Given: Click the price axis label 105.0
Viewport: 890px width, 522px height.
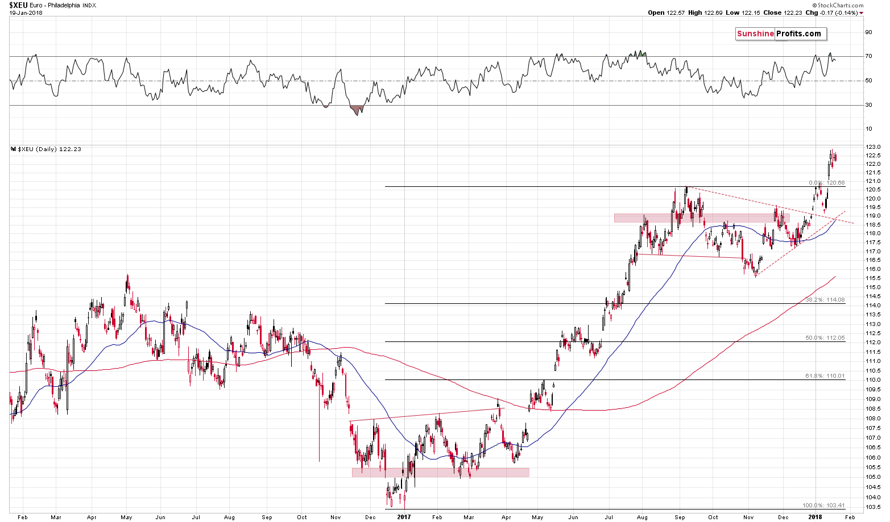Looking at the screenshot, I should point(873,477).
